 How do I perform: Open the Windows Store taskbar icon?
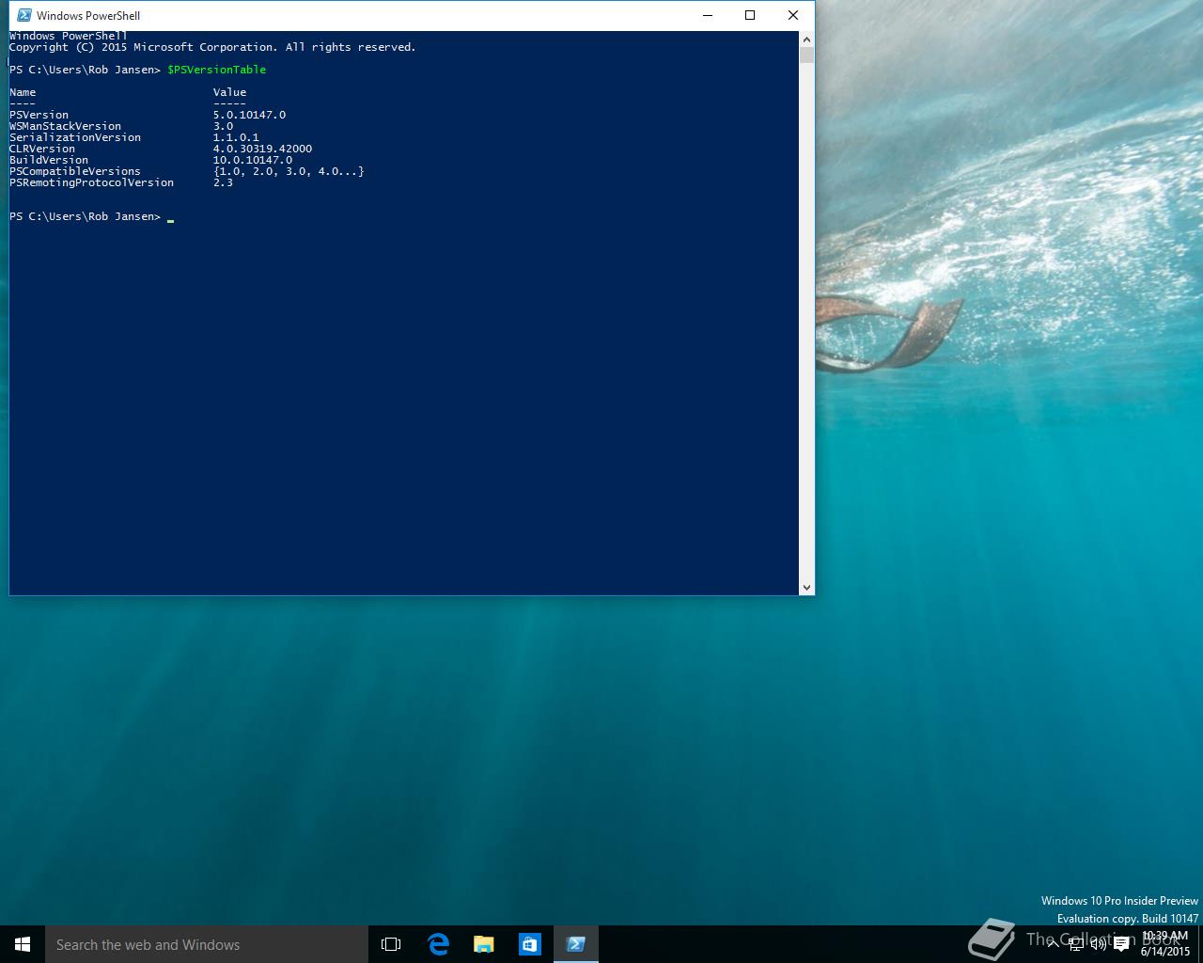click(x=530, y=944)
